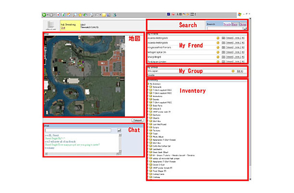Click the Create link under My Group

pos(151,75)
